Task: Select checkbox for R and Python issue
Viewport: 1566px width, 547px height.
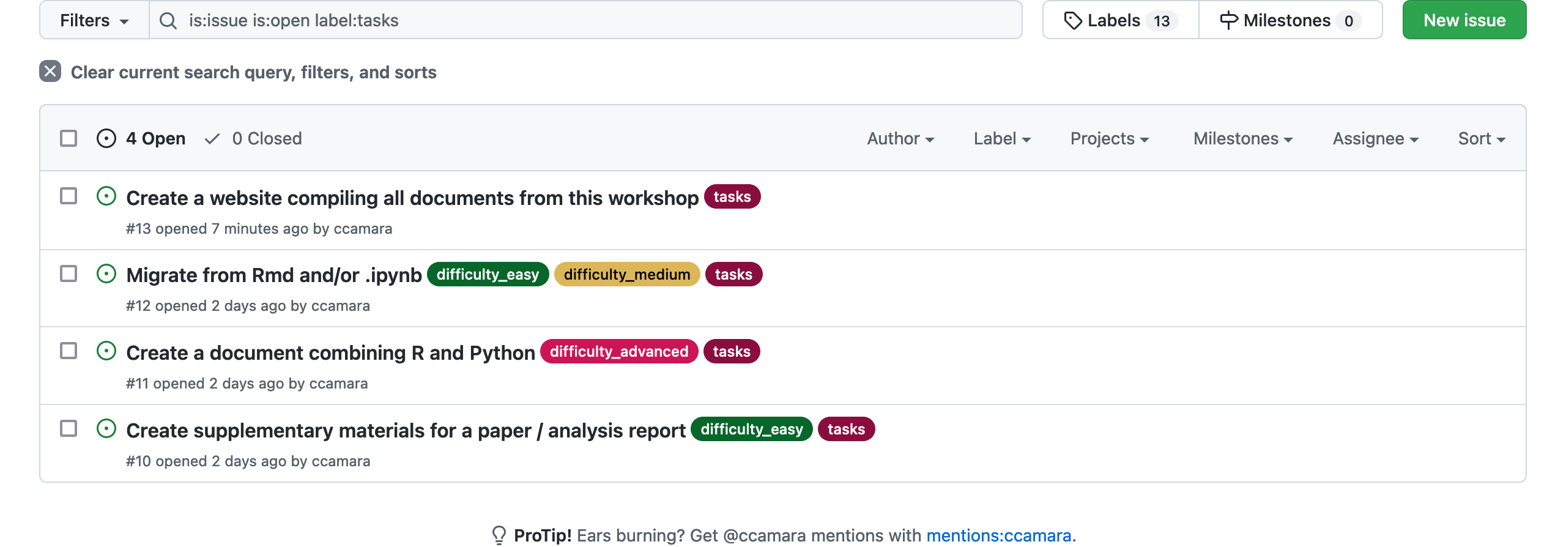Action: [69, 351]
